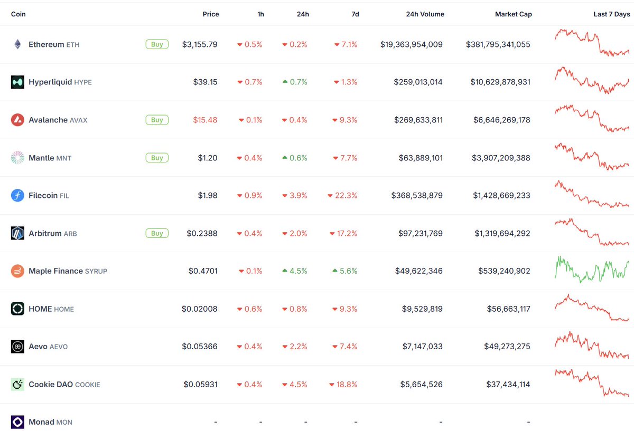634x431 pixels.
Task: Open the Hyperliquid HYPE coin link
Action: 60,82
